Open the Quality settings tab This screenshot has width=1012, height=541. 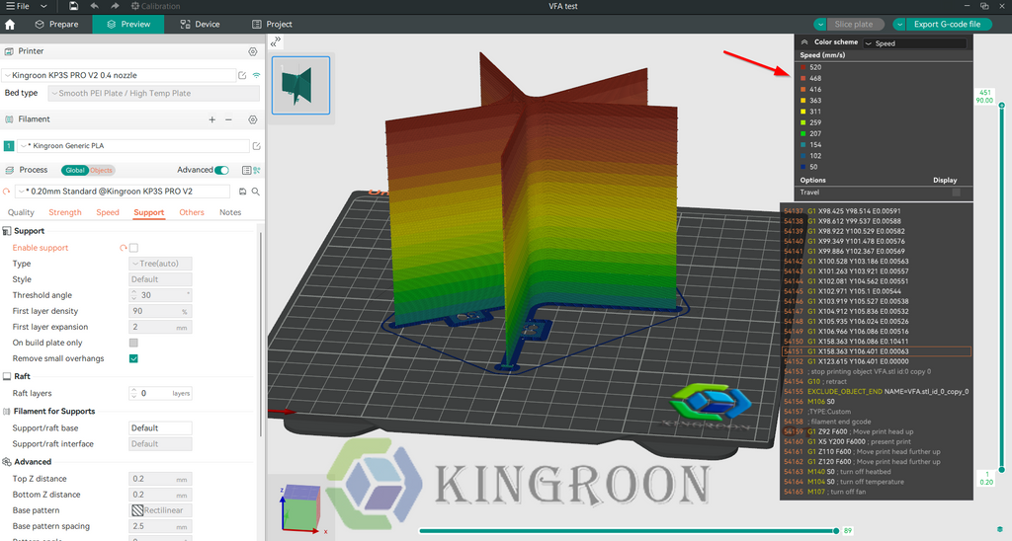pos(21,213)
